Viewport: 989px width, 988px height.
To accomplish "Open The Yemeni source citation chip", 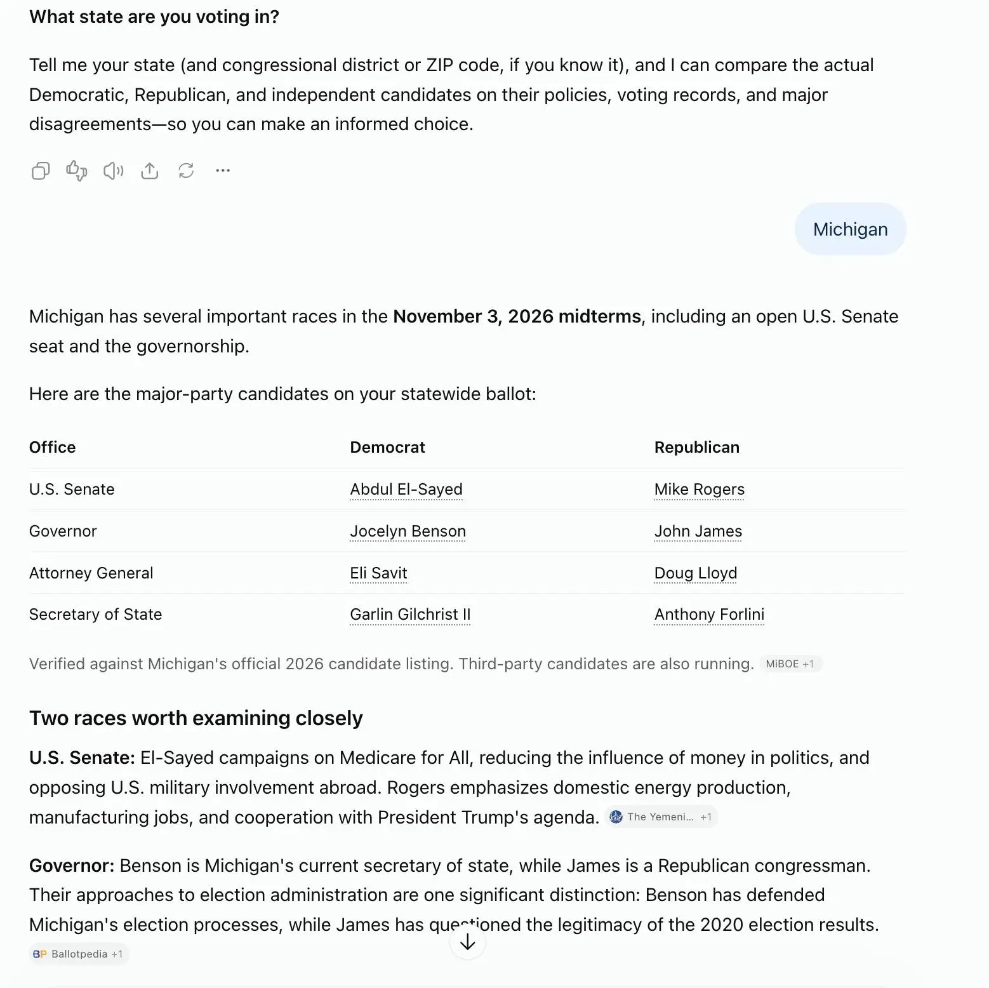I will 661,817.
